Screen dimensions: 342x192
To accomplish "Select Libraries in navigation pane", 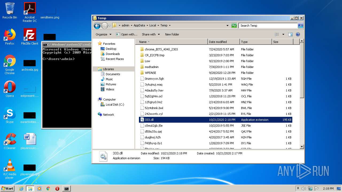I will (106, 69).
